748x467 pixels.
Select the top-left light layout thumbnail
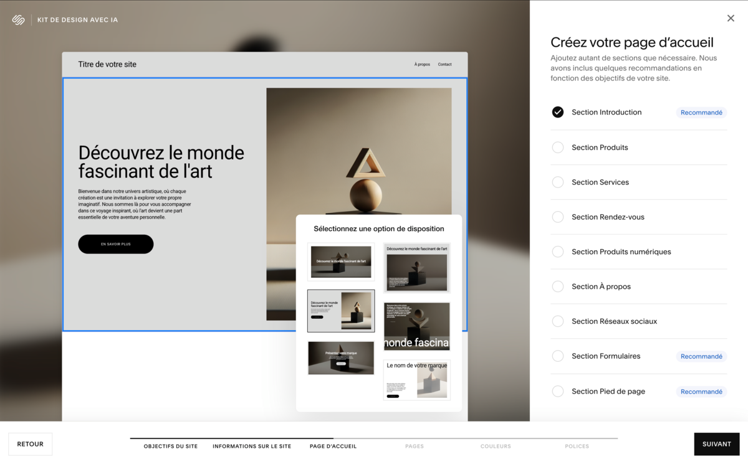[341, 262]
